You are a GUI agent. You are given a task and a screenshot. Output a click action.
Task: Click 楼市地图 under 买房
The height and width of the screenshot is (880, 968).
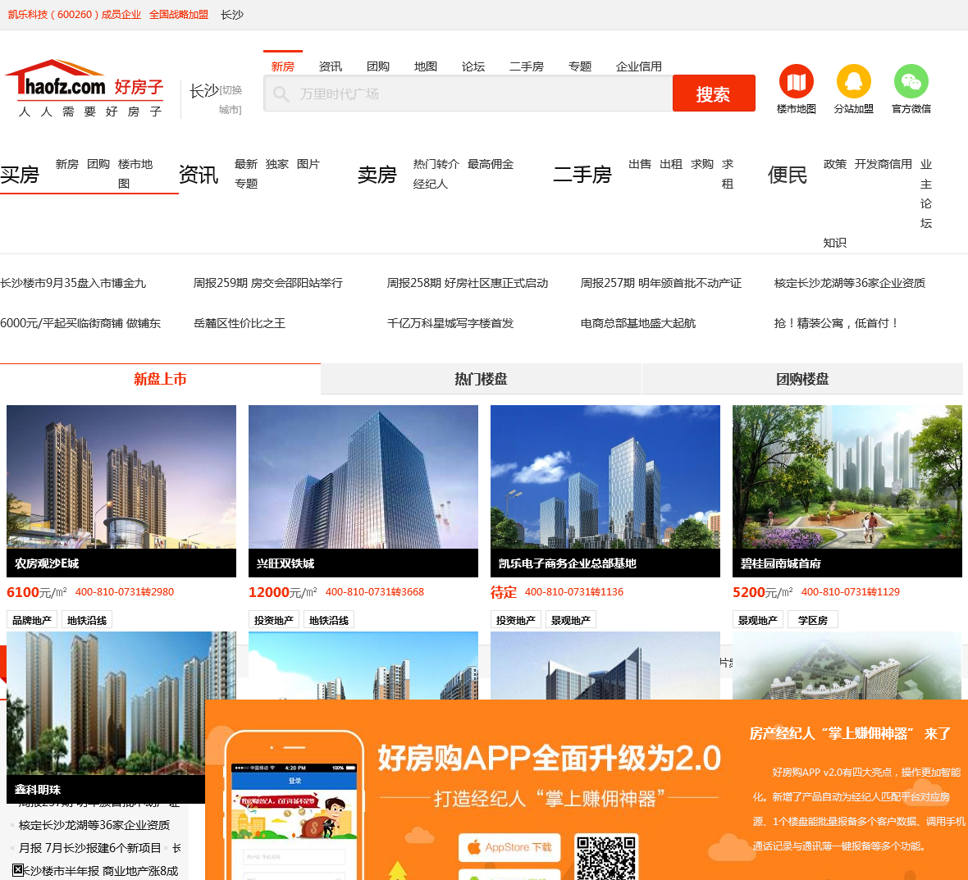[x=135, y=173]
